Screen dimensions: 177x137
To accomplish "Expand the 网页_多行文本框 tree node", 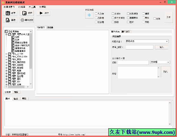I will (7, 57).
